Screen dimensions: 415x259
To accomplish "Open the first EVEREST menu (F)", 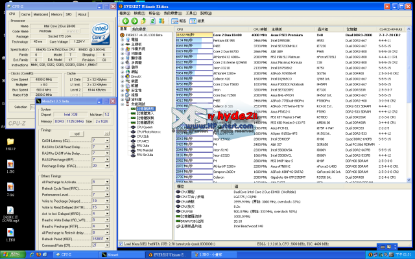I will [124, 13].
